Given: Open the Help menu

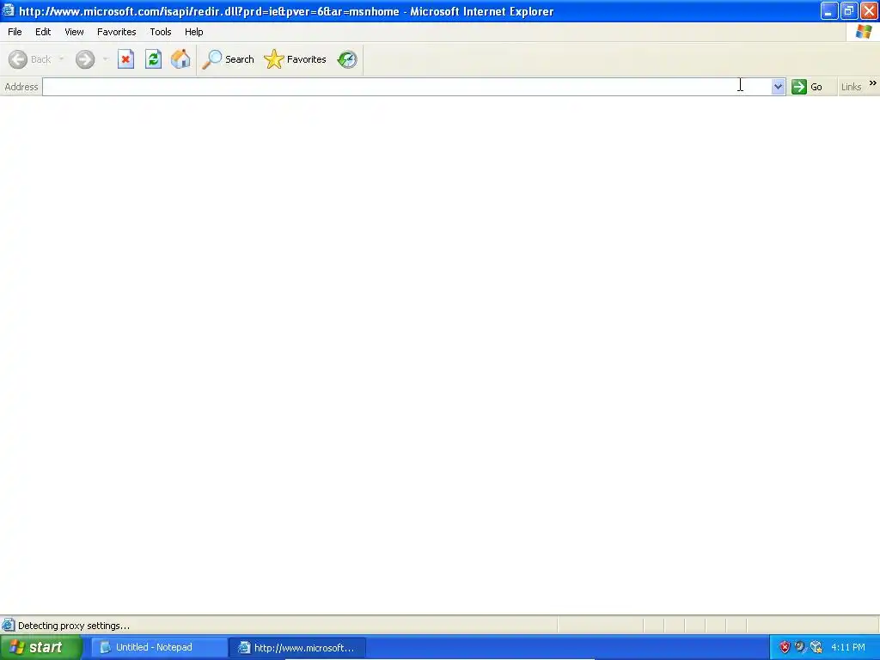Looking at the screenshot, I should click(x=194, y=32).
